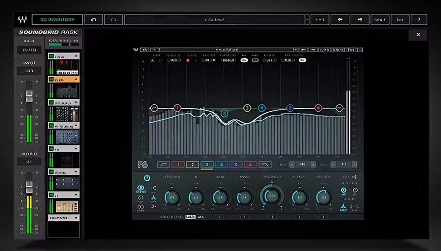Close the plugin view with the X
This screenshot has width=441, height=251.
[418, 35]
